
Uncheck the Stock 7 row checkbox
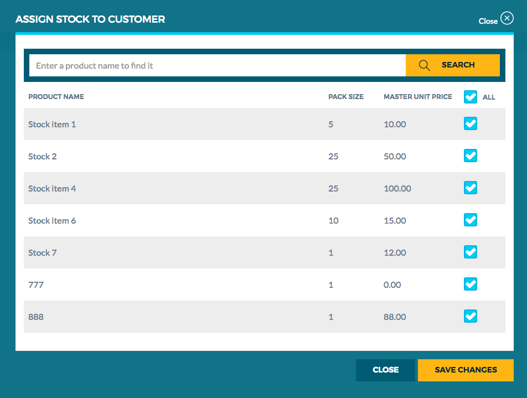[470, 252]
